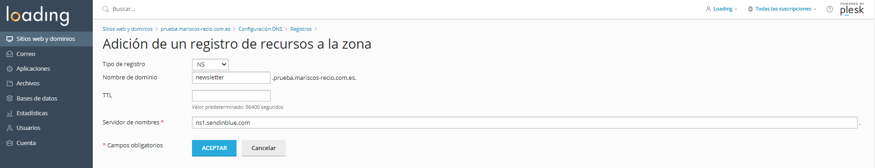This screenshot has width=875, height=168.
Task: Open the help question mark icon
Action: pyautogui.click(x=830, y=9)
